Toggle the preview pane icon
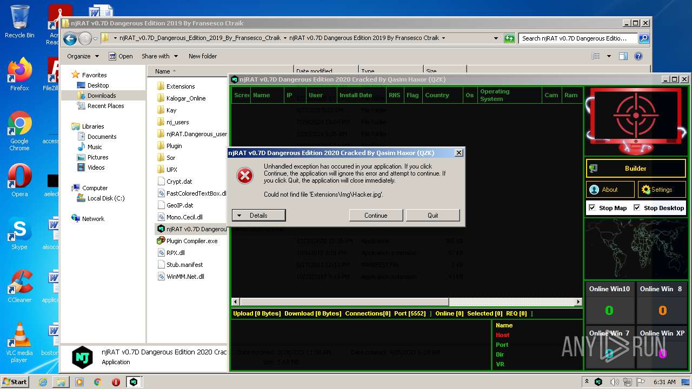The height and width of the screenshot is (389, 692). pos(623,56)
